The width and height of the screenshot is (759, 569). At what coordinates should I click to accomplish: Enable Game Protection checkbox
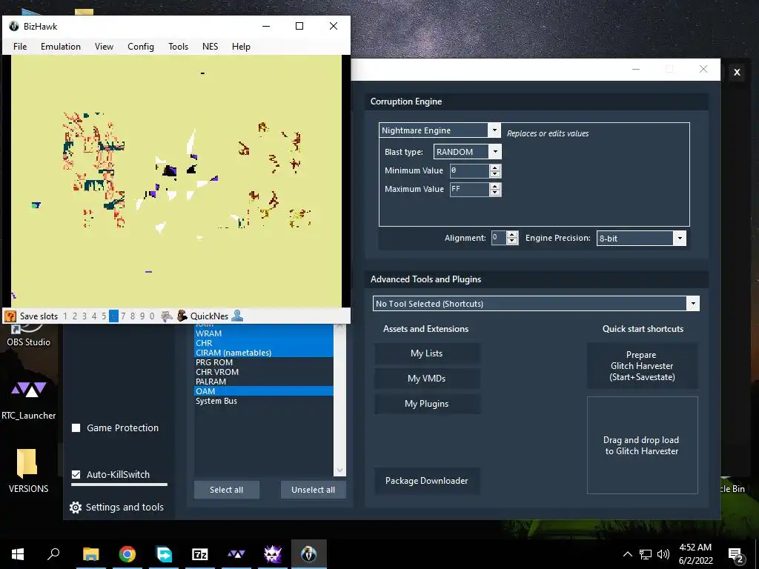click(x=76, y=427)
